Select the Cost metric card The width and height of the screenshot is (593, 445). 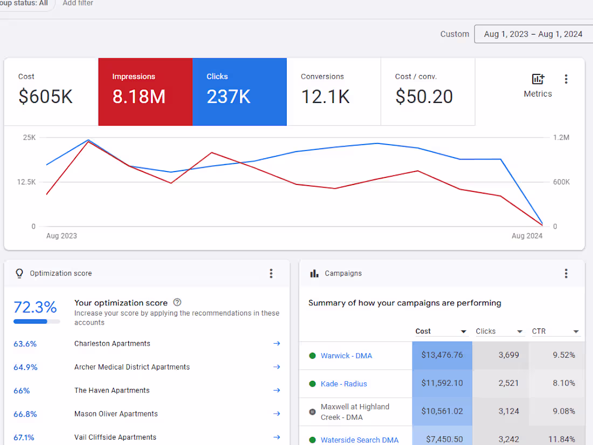(50, 92)
